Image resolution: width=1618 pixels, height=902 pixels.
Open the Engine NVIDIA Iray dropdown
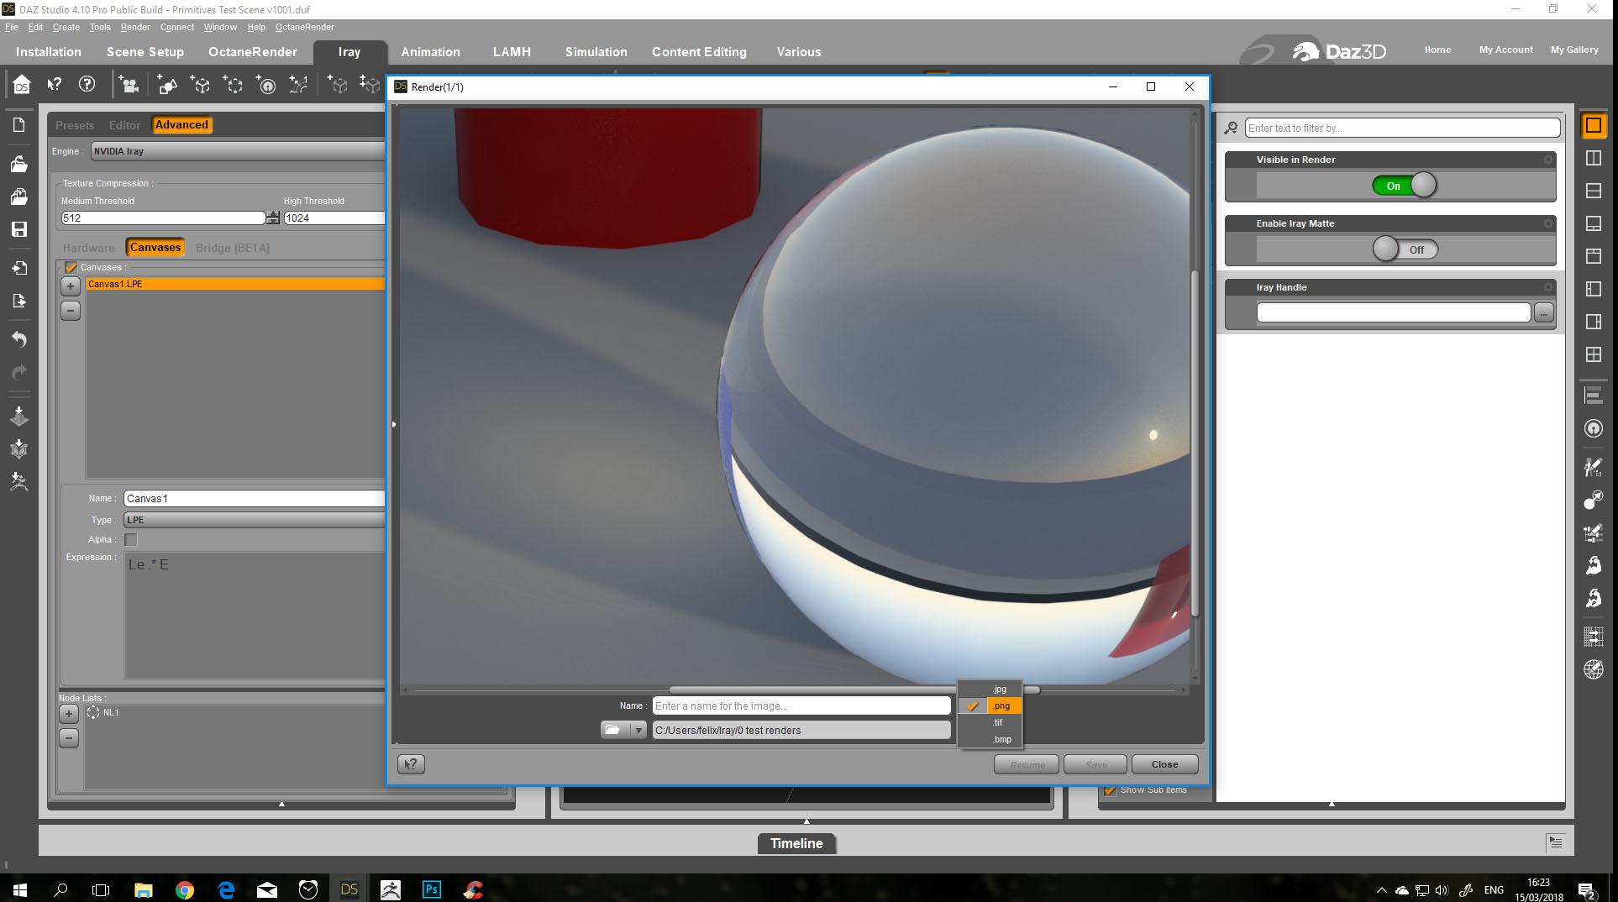pos(238,151)
